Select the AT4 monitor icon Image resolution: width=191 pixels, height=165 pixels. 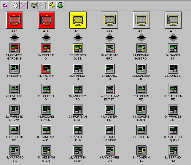[110, 20]
